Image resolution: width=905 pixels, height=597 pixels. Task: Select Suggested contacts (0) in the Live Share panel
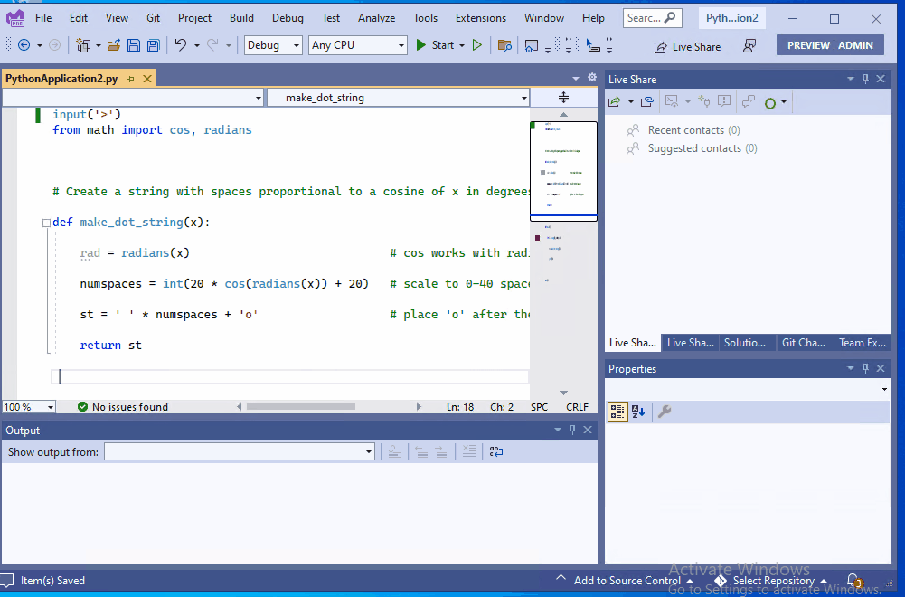pyautogui.click(x=702, y=148)
